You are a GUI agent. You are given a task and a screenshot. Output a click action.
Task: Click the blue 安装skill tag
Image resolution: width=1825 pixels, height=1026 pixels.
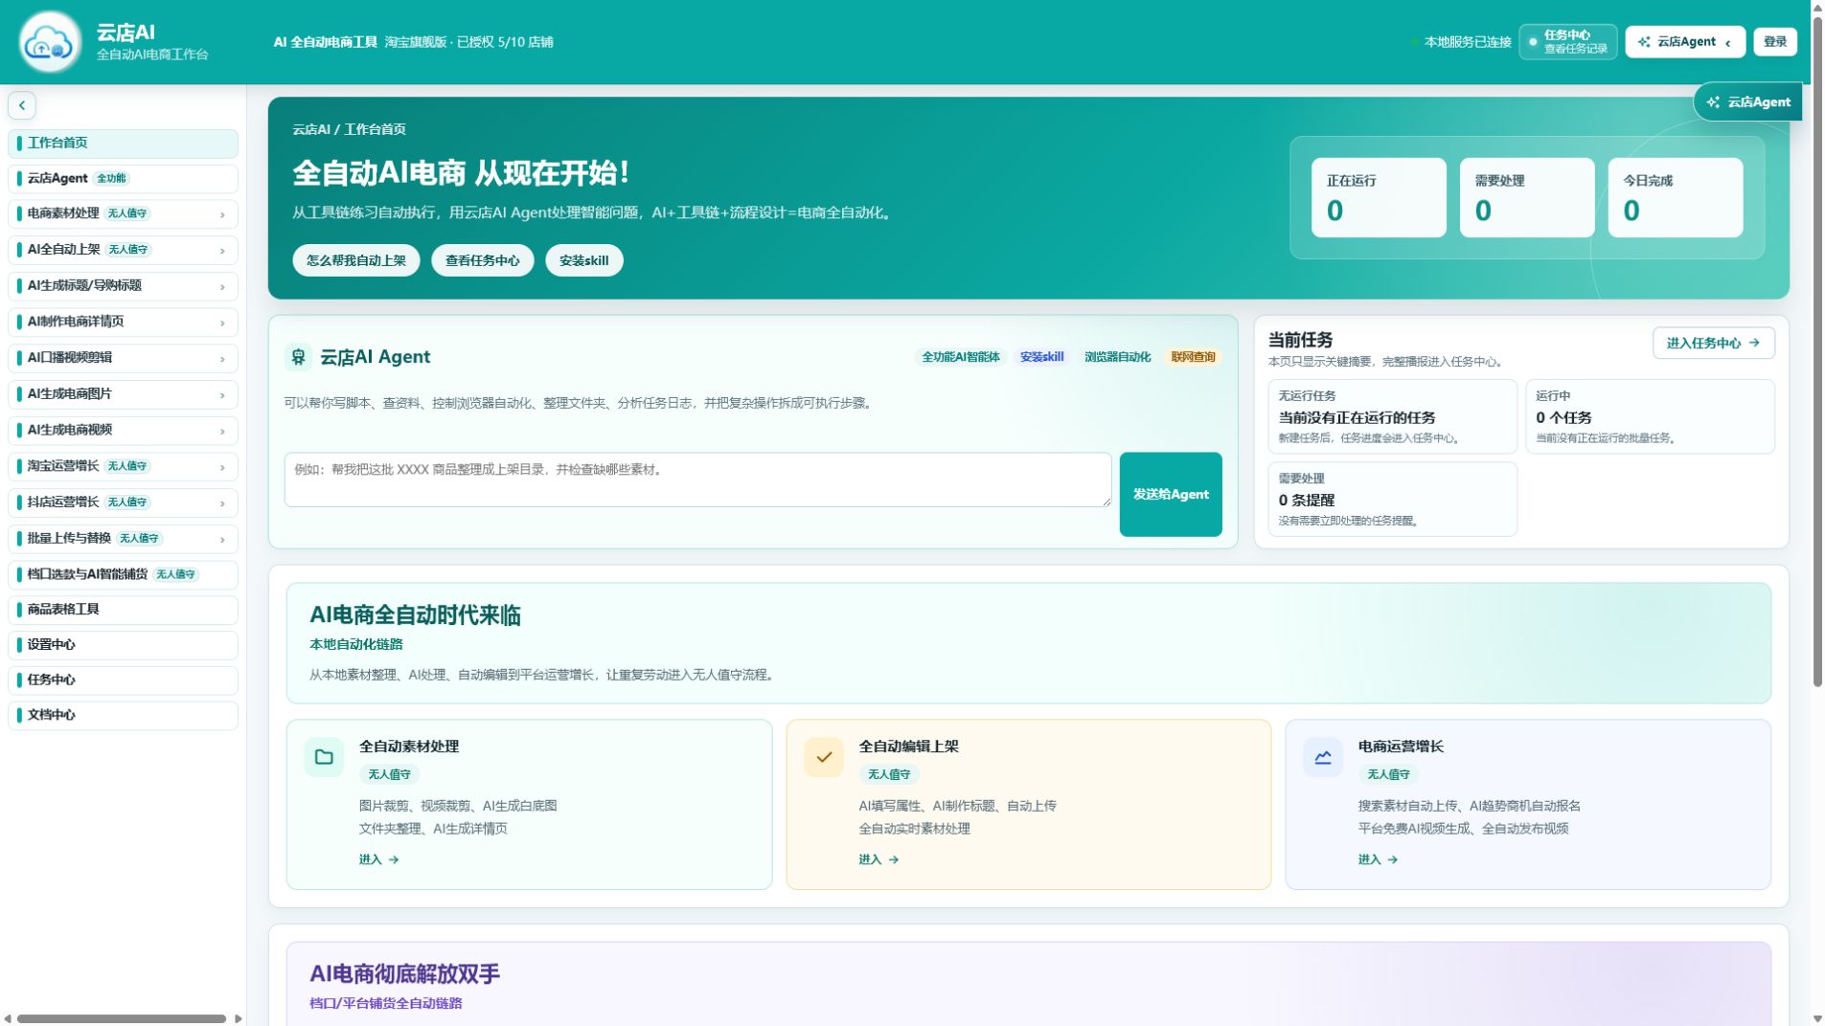click(x=1041, y=357)
